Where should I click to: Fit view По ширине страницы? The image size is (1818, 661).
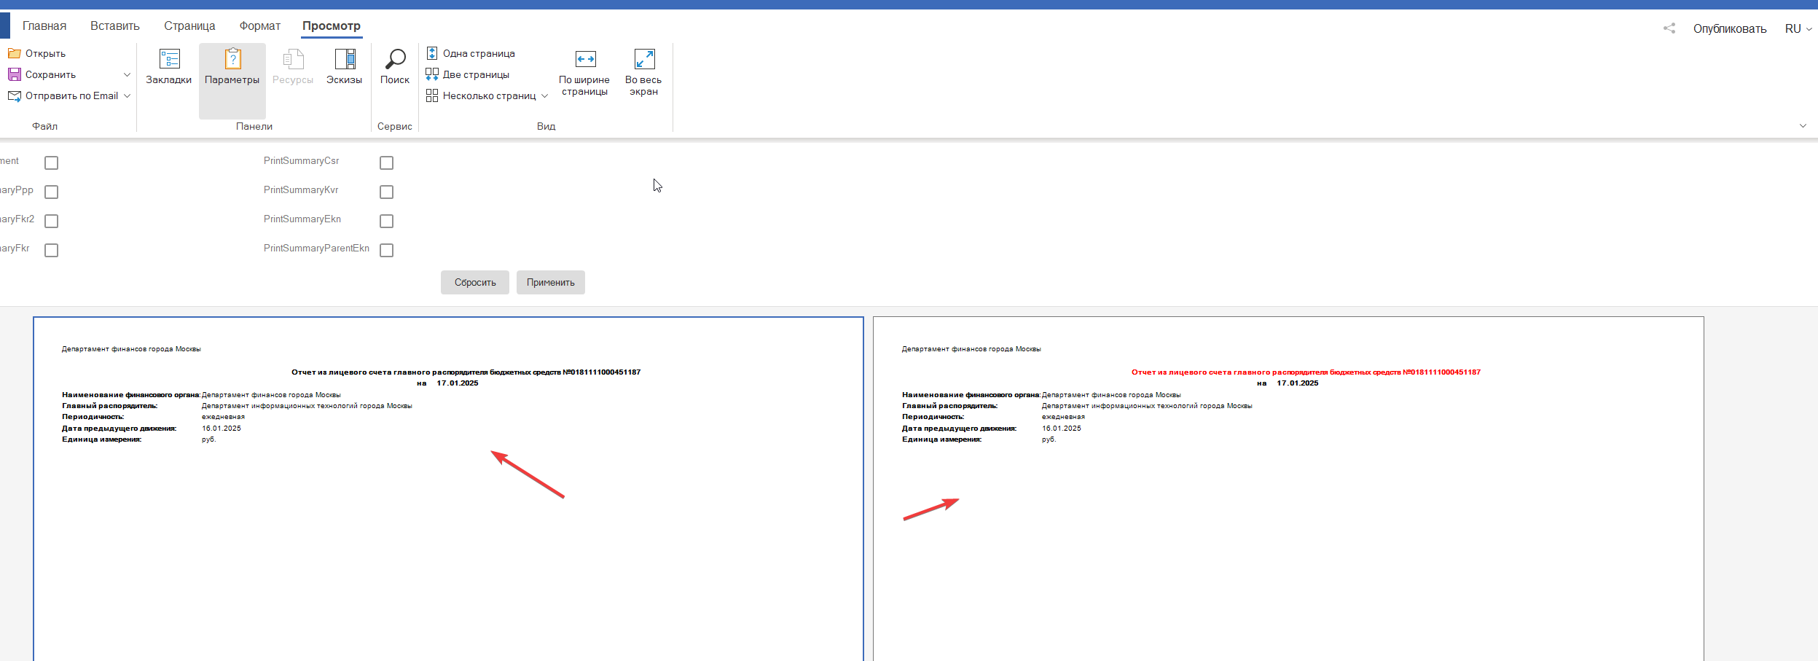point(585,73)
